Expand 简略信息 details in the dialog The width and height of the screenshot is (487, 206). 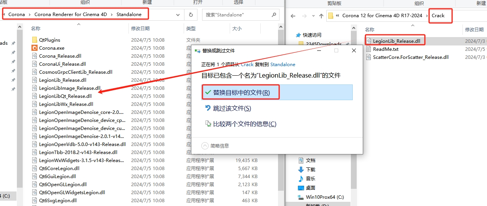point(216,146)
